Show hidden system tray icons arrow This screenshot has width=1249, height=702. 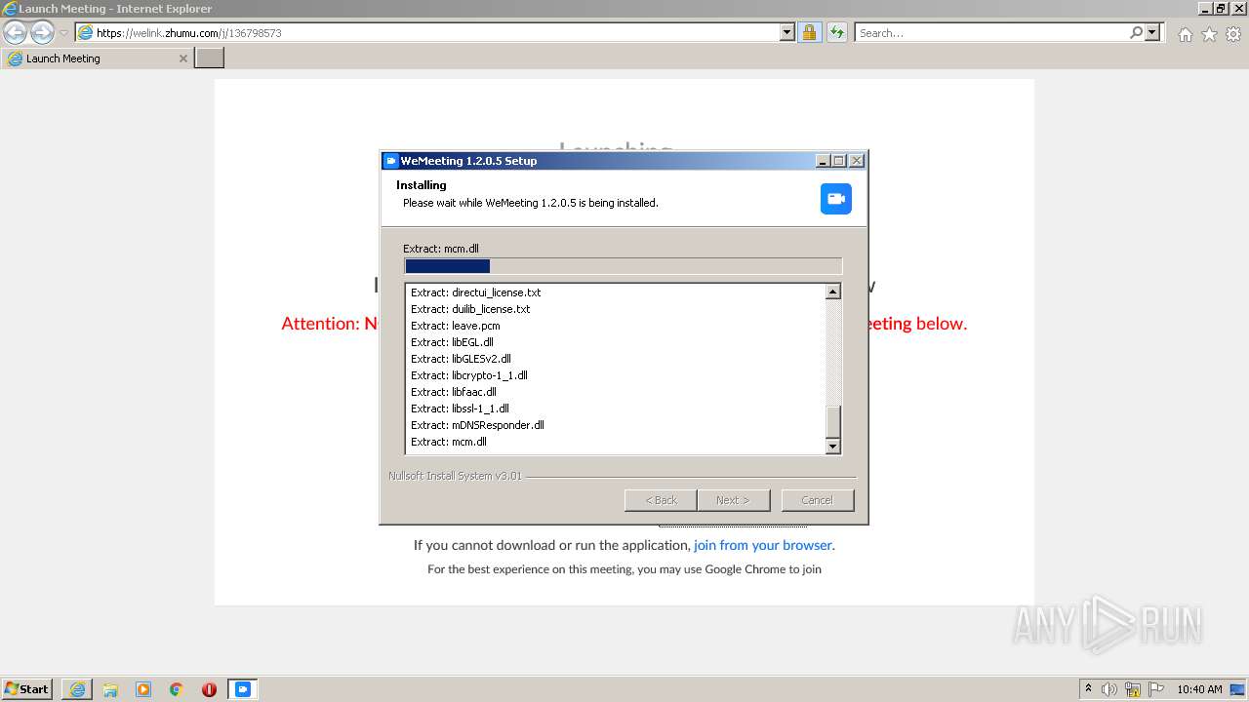tap(1088, 688)
